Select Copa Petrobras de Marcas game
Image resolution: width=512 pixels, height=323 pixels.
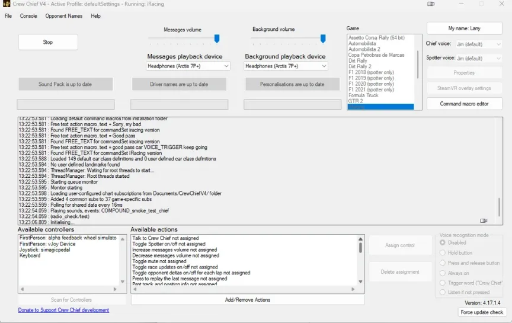tap(376, 55)
